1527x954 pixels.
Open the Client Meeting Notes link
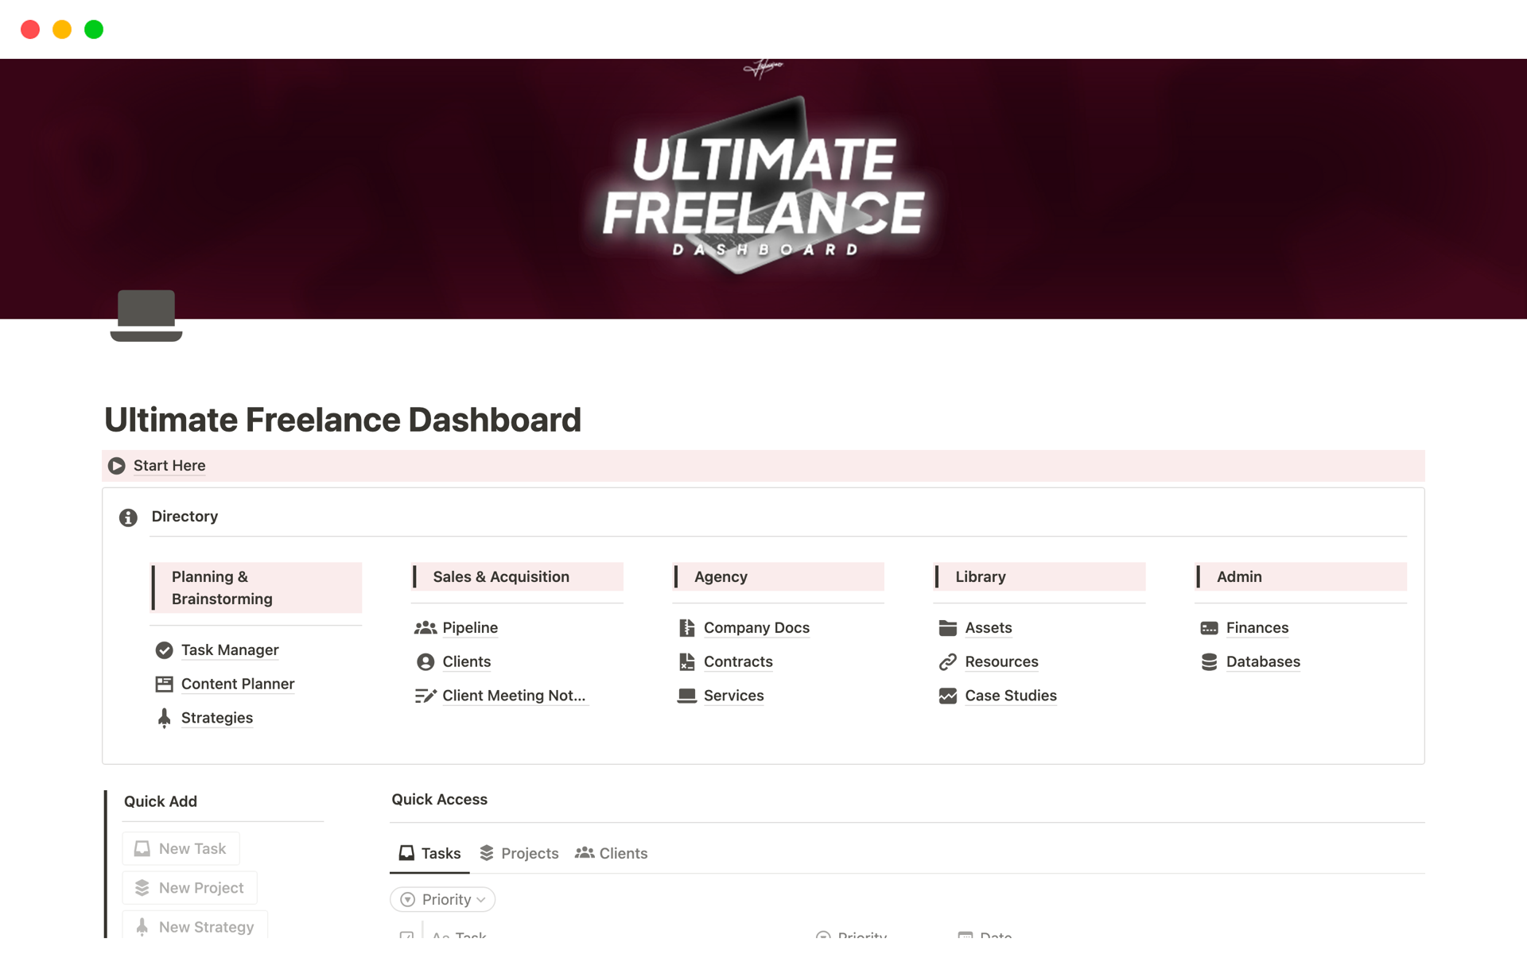(x=514, y=696)
